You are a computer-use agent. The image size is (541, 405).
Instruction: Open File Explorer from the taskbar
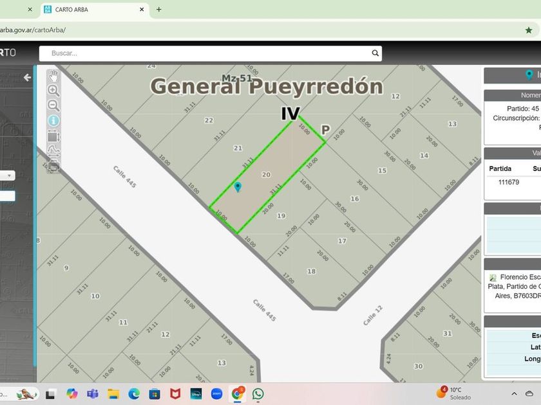tap(113, 393)
